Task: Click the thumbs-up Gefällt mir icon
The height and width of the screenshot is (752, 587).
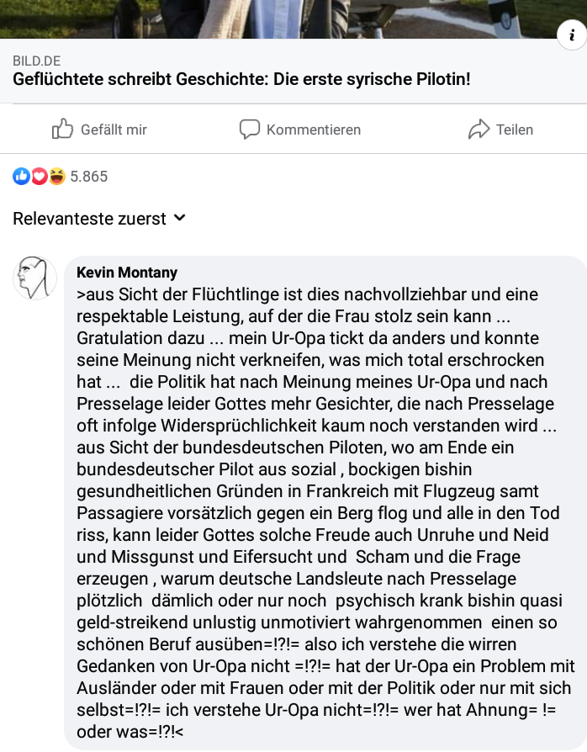Action: click(x=62, y=129)
